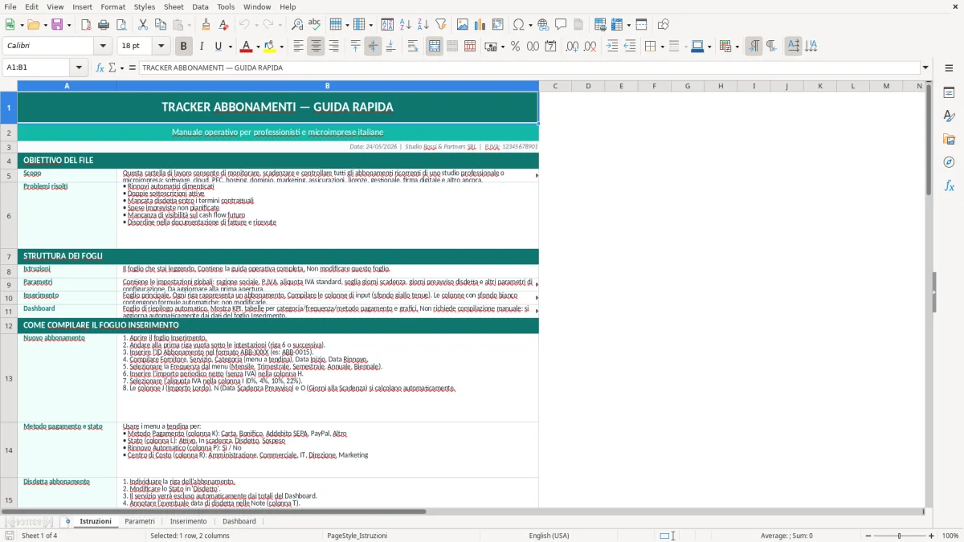Toggle Center Vertically alignment

[x=373, y=47]
